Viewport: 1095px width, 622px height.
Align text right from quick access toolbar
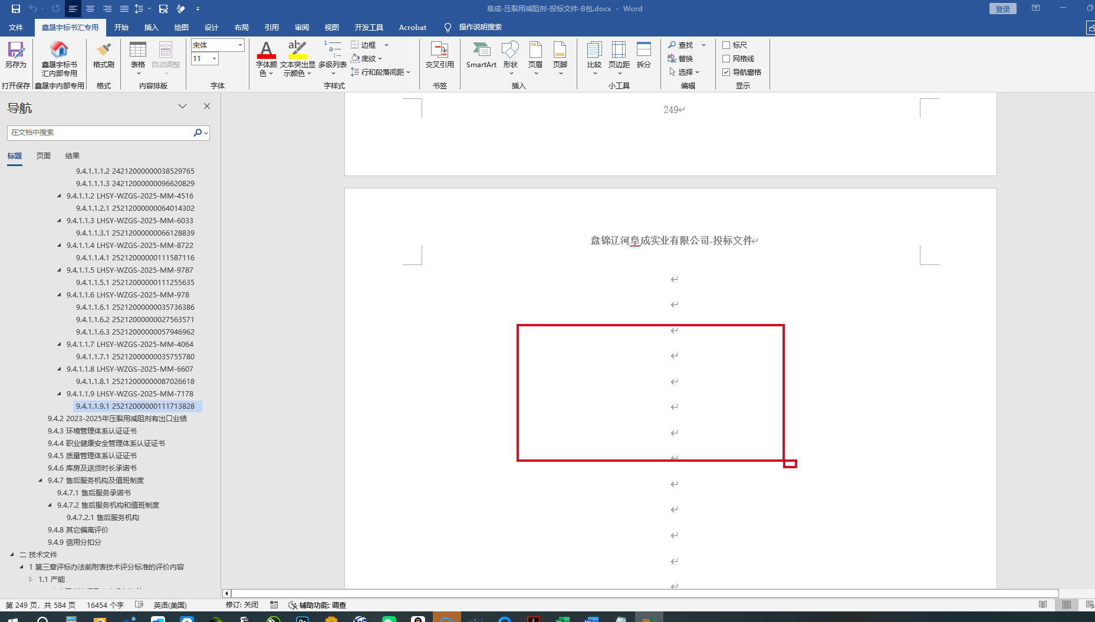(107, 9)
